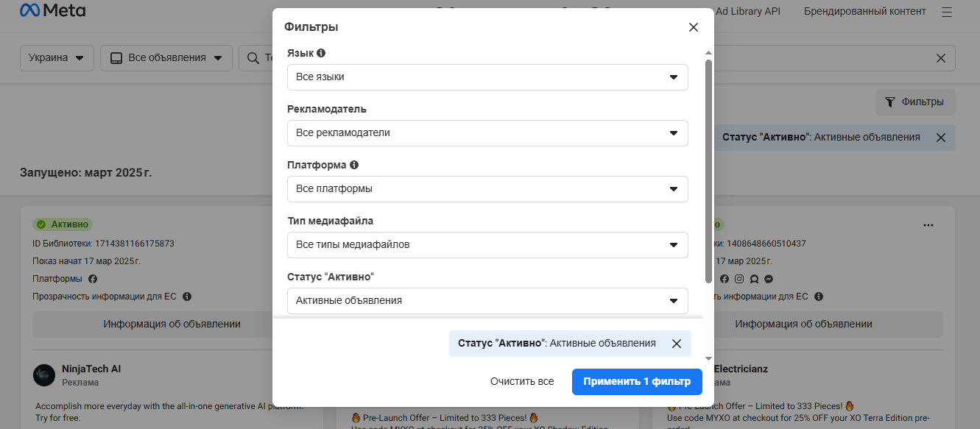
Task: Click the EU transparency info icon on the left card
Action: click(x=187, y=297)
